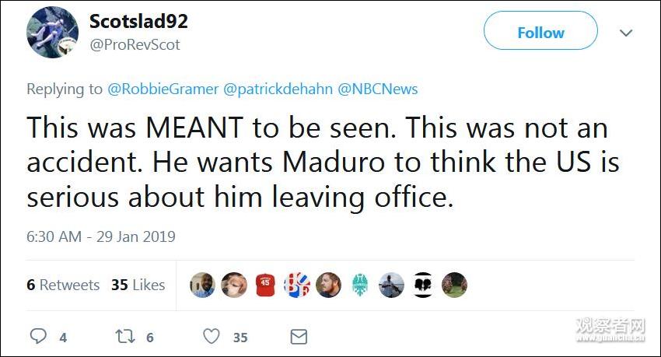Send tweet via the envelope message icon
661x357 pixels.
click(x=299, y=336)
